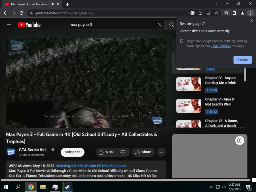Click the youtube.com address bar URL

64,13
